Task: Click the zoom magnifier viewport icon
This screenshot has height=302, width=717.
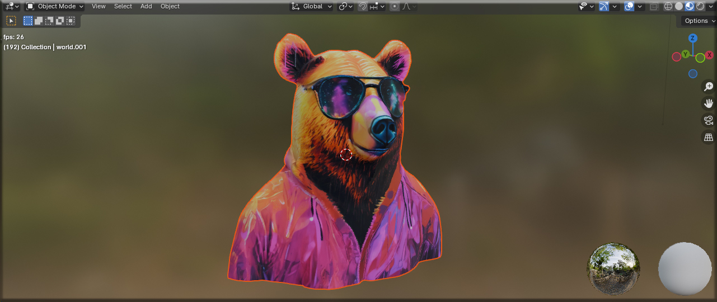Action: click(x=709, y=87)
